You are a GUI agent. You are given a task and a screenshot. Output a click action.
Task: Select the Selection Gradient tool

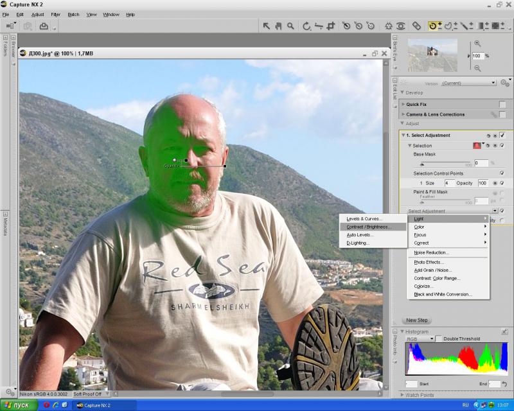483,26
